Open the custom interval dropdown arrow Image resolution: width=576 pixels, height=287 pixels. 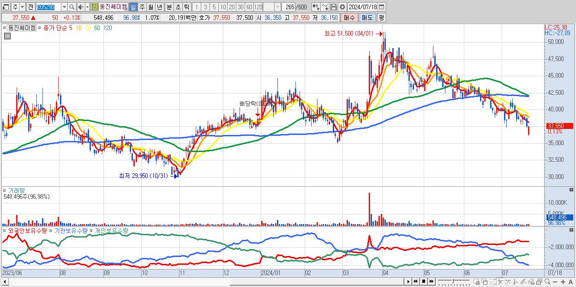[x=277, y=7]
